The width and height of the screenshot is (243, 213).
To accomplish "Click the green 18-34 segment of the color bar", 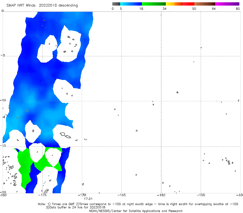I will click(x=154, y=4).
